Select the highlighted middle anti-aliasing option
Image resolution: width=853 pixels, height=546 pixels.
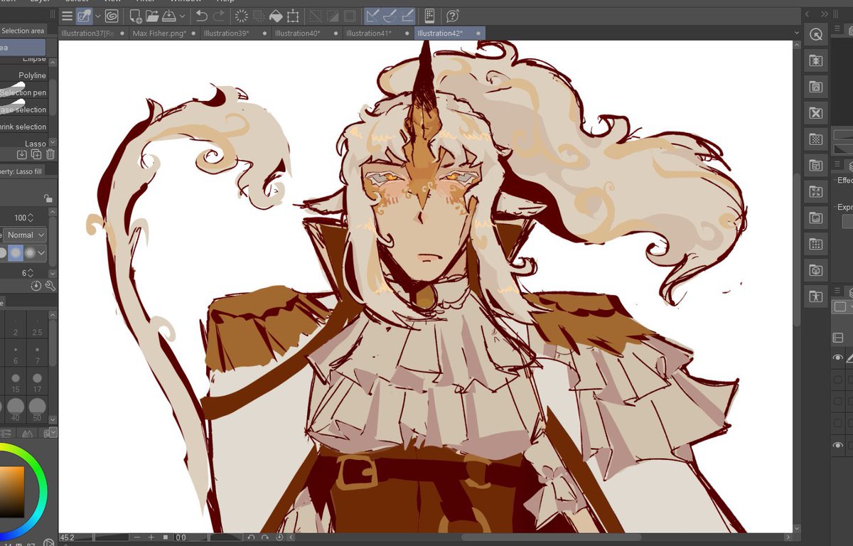(16, 252)
